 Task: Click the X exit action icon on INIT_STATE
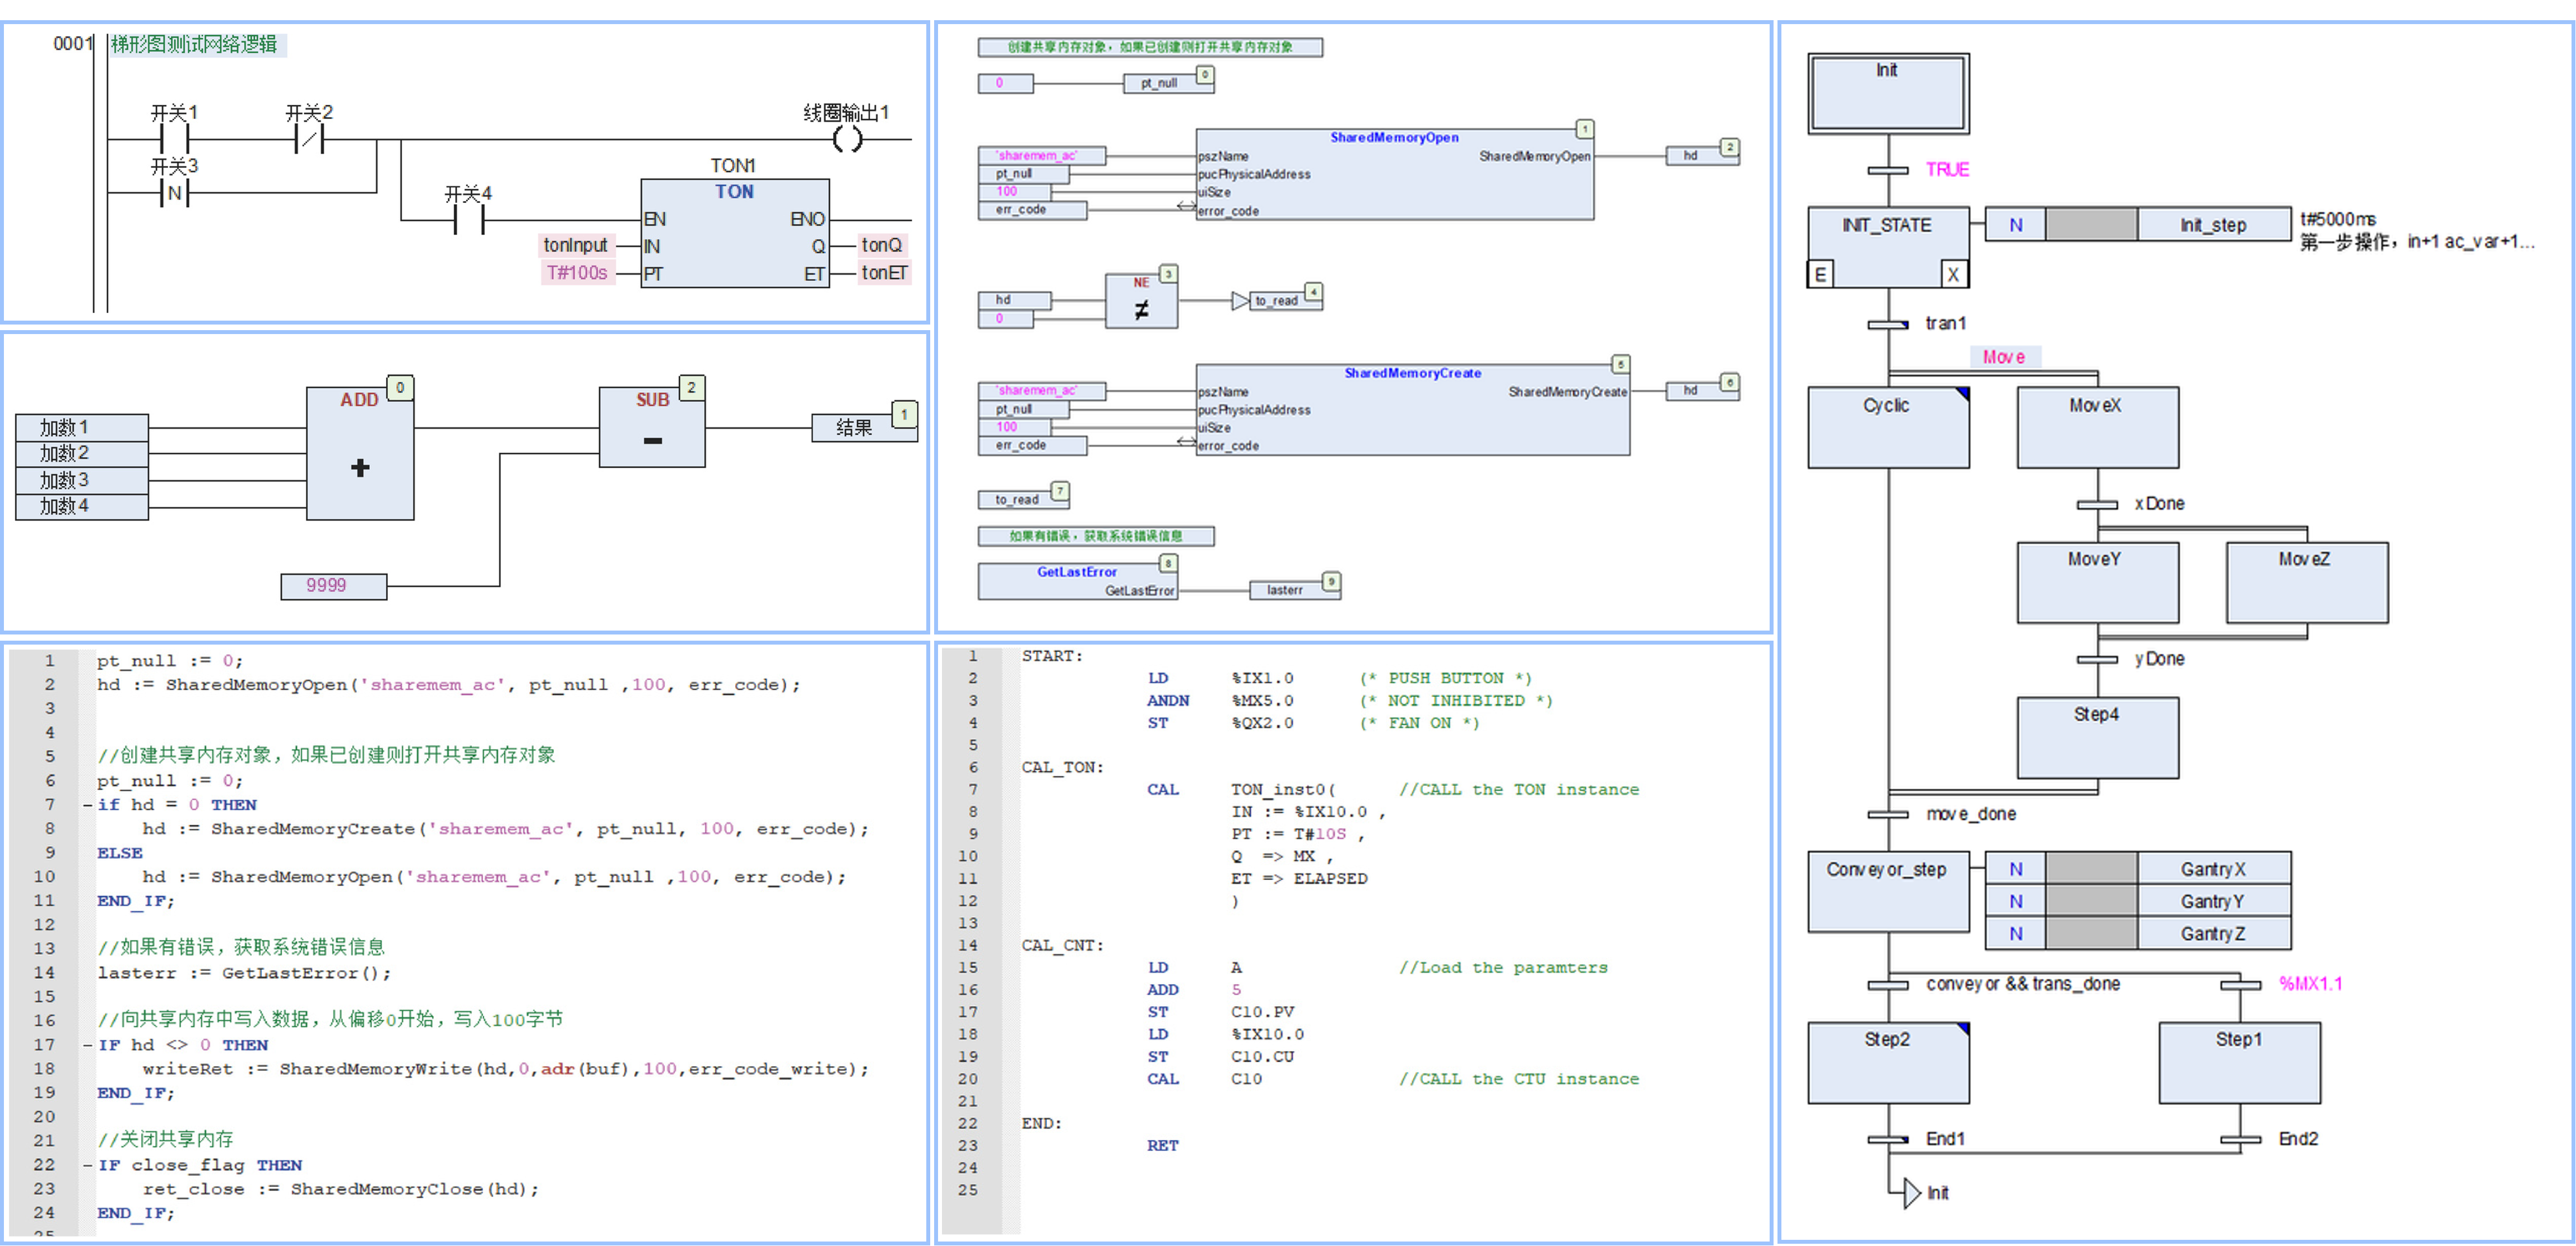[x=1953, y=274]
